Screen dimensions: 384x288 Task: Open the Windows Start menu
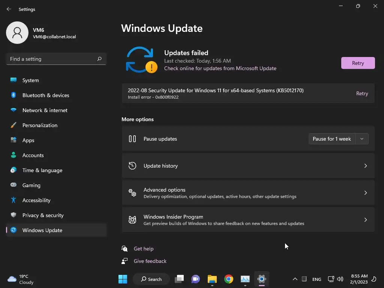pyautogui.click(x=123, y=279)
